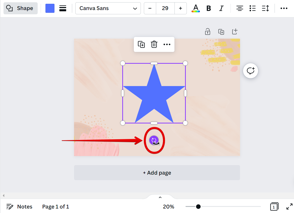The width and height of the screenshot is (294, 213).
Task: Open the Notes panel
Action: coord(20,206)
